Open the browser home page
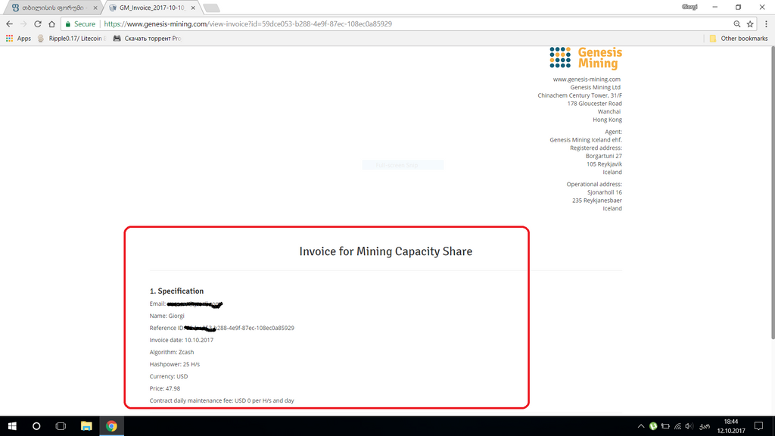The width and height of the screenshot is (775, 436). pyautogui.click(x=52, y=23)
